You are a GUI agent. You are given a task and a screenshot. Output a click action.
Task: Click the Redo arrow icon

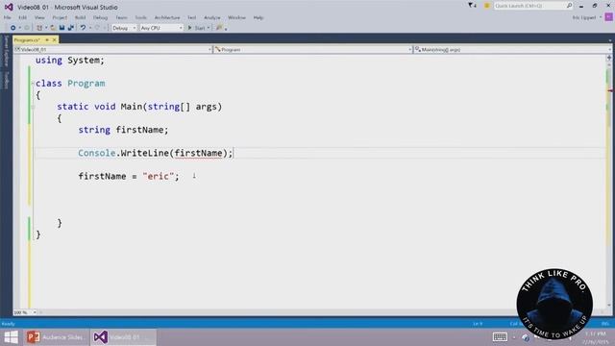[x=97, y=28]
